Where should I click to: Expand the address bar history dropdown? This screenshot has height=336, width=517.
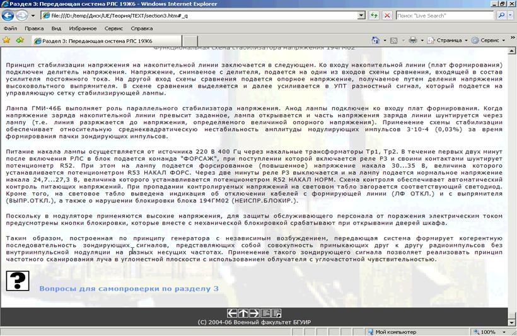point(361,15)
